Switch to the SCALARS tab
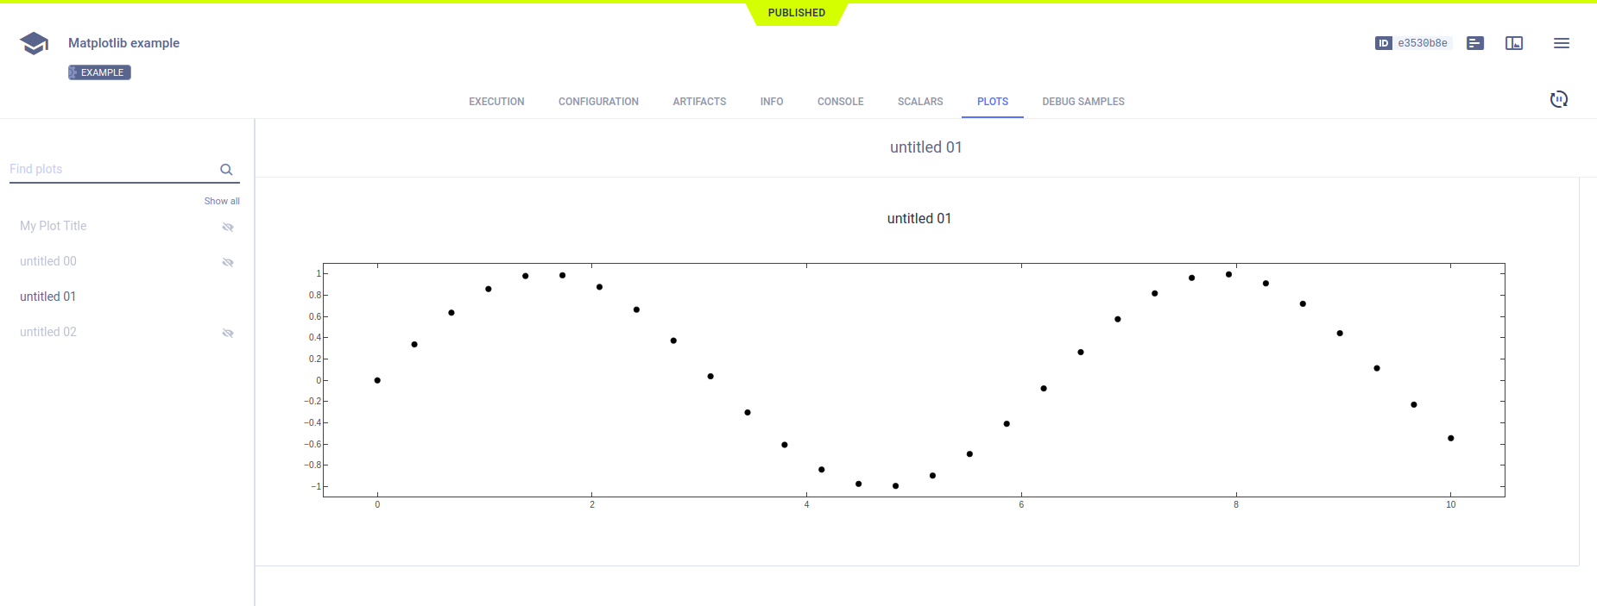The height and width of the screenshot is (606, 1597). click(x=919, y=102)
